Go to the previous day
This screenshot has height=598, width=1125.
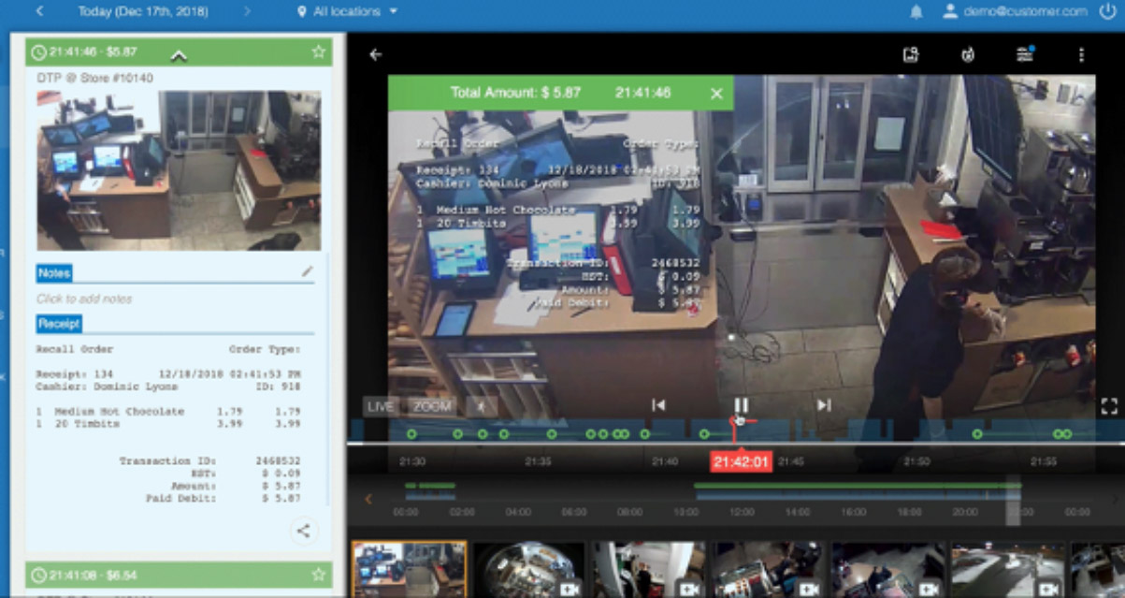tap(40, 11)
